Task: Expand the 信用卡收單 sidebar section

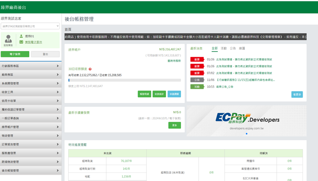Action: 31,101
